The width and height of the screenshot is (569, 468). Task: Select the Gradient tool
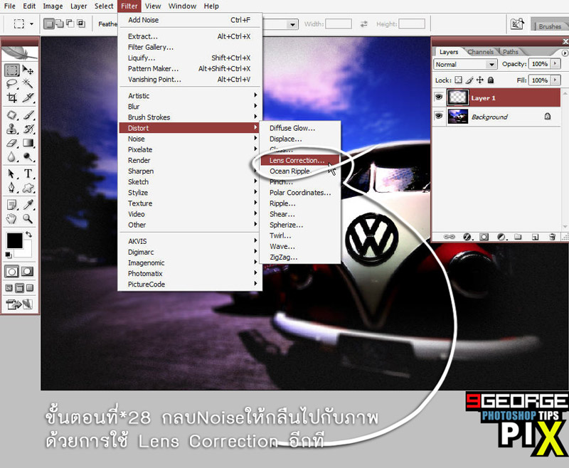28,143
